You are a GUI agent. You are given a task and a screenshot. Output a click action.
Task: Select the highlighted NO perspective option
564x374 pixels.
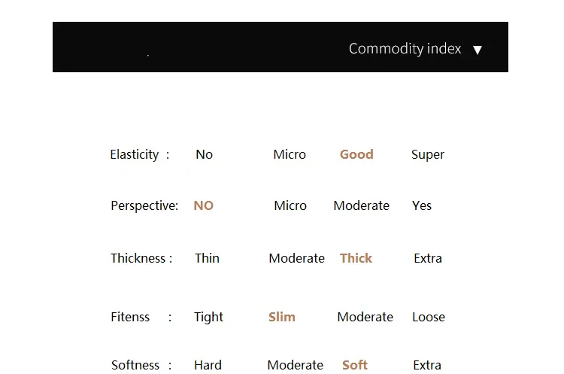click(x=204, y=205)
